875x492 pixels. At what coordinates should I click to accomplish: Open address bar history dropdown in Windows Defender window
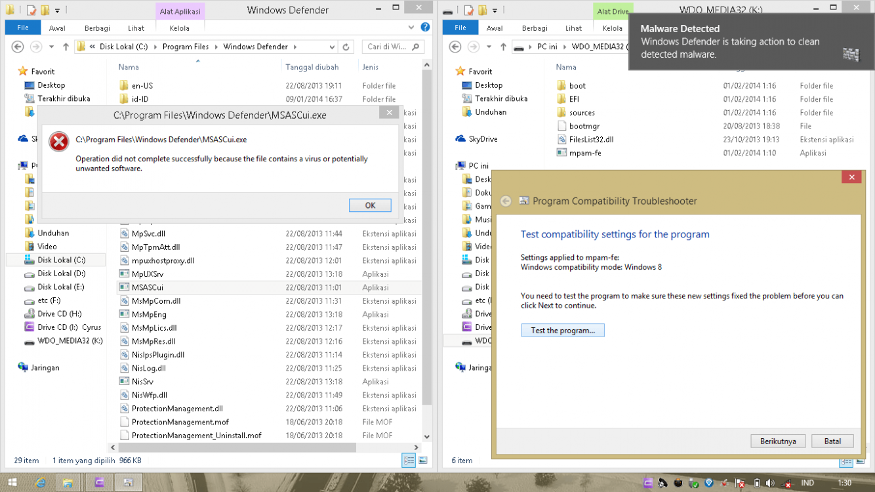coord(333,47)
